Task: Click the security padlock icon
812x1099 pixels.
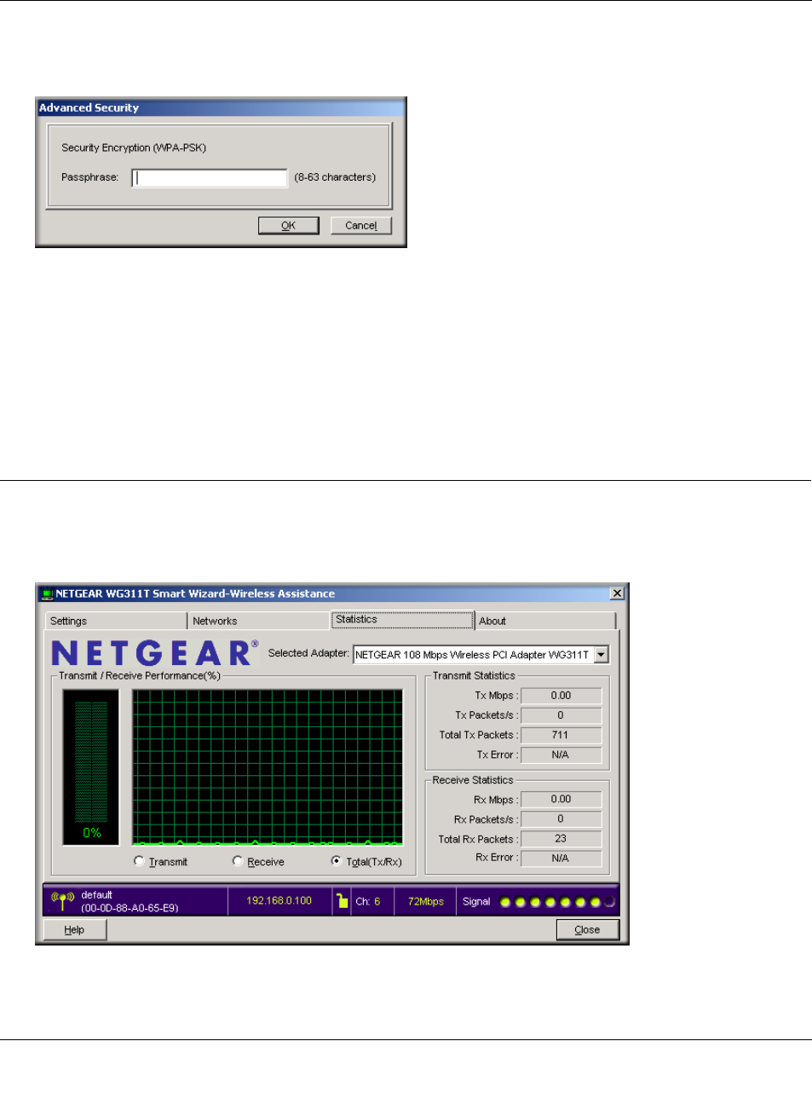Action: 342,900
